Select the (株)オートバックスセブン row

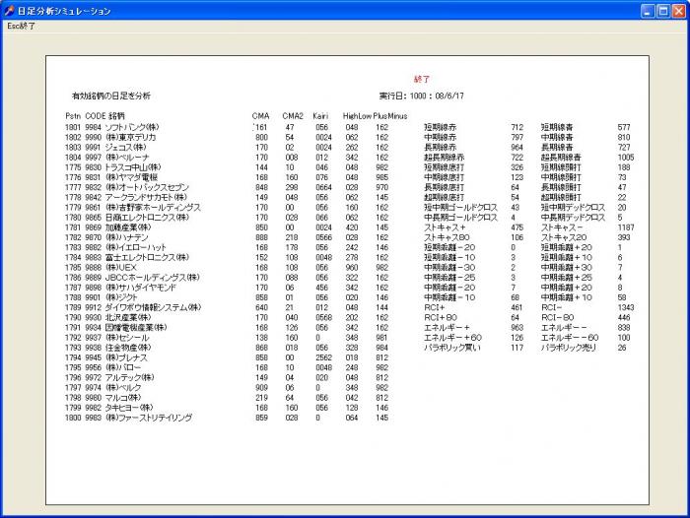(x=227, y=187)
